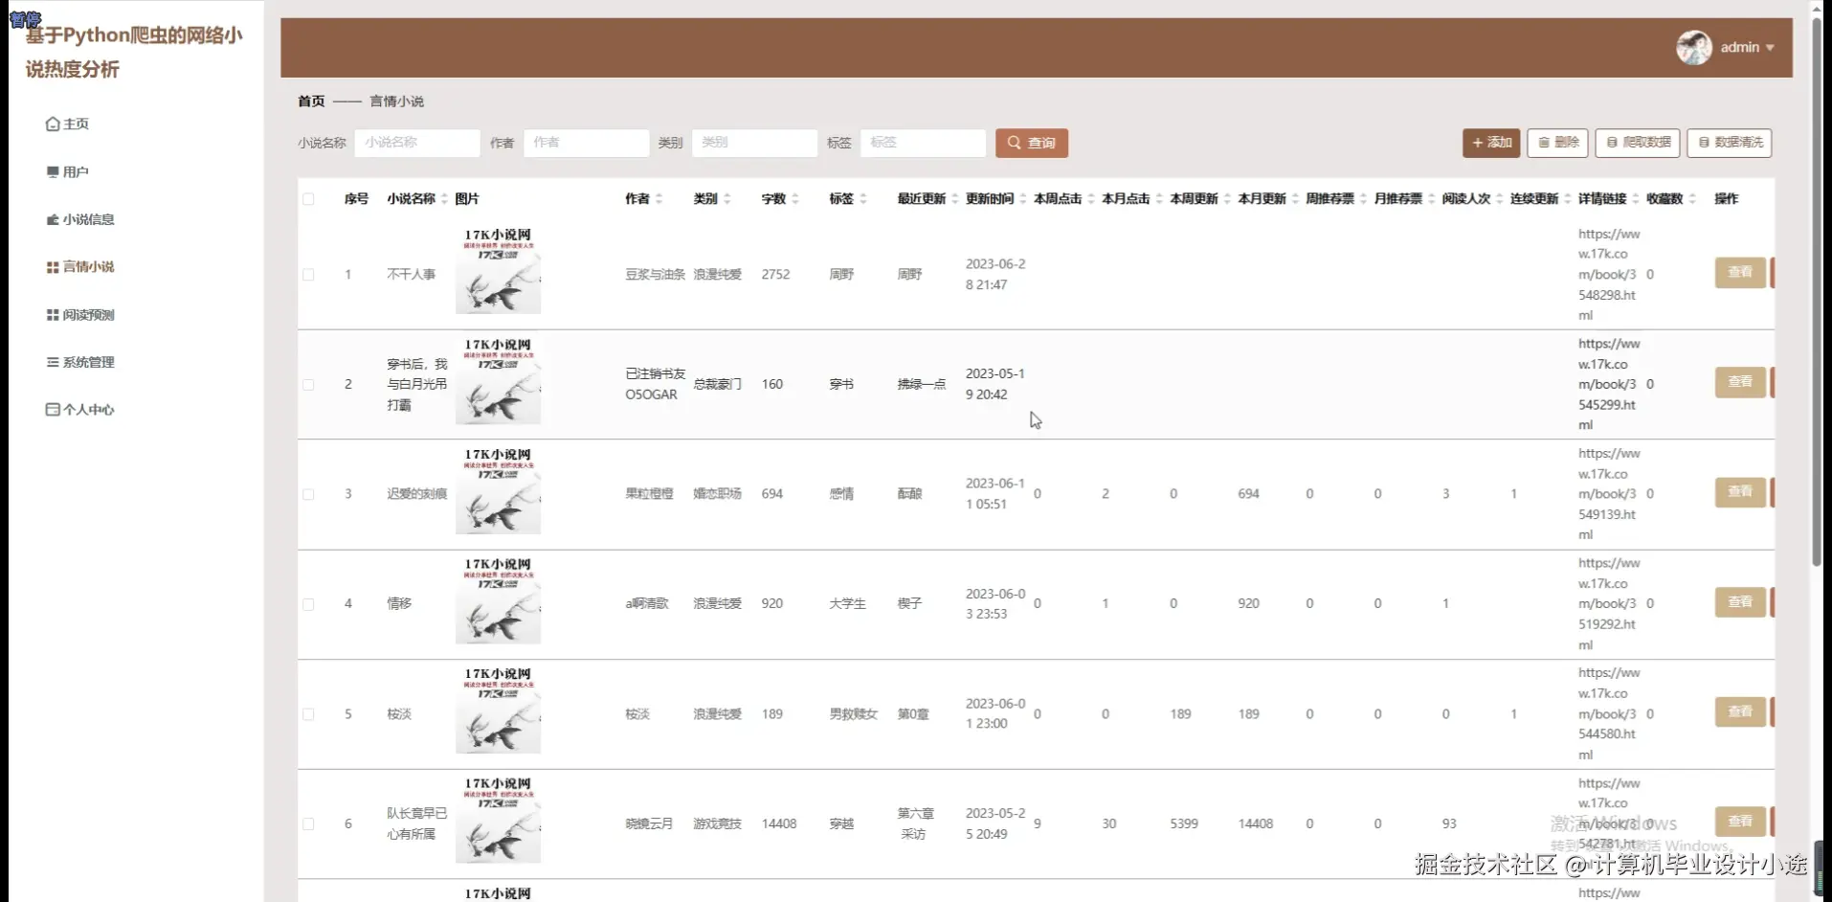
Task: Click 查看 for 队长竟早已心有所属 row
Action: coord(1739,822)
